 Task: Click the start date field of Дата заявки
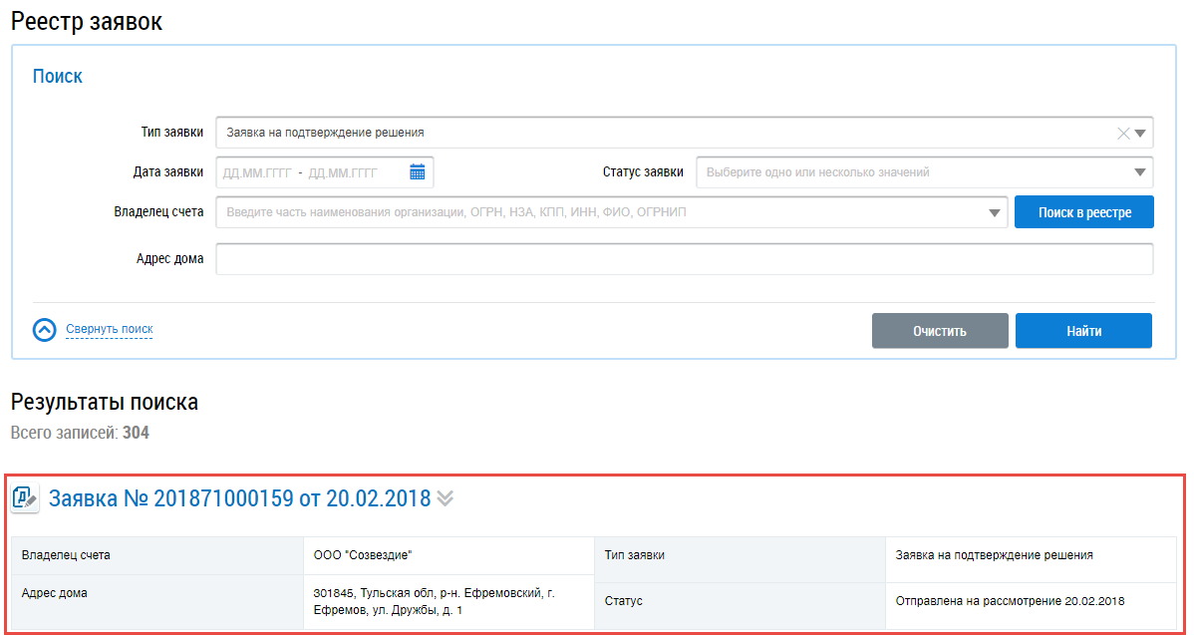pyautogui.click(x=257, y=172)
